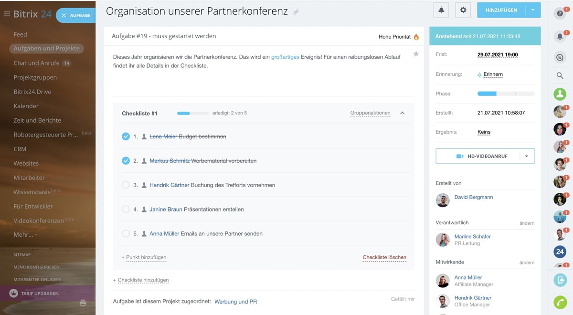
Task: Open task settings gear icon
Action: click(463, 10)
